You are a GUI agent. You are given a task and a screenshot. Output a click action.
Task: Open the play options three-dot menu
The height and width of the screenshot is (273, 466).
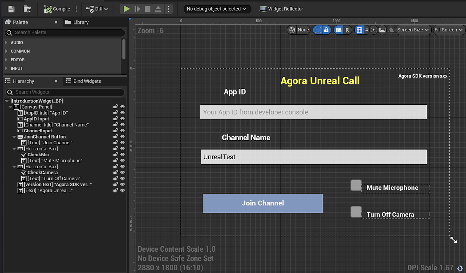(169, 9)
